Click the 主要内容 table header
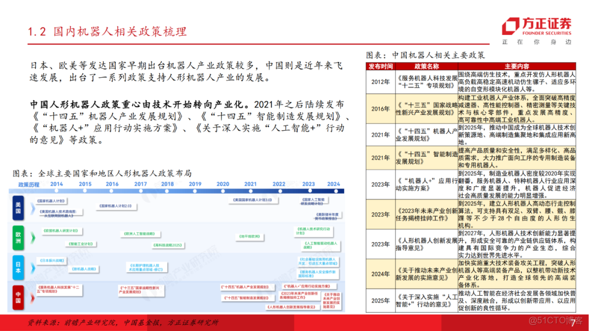Screen dimensions: 589x331 click(518, 66)
